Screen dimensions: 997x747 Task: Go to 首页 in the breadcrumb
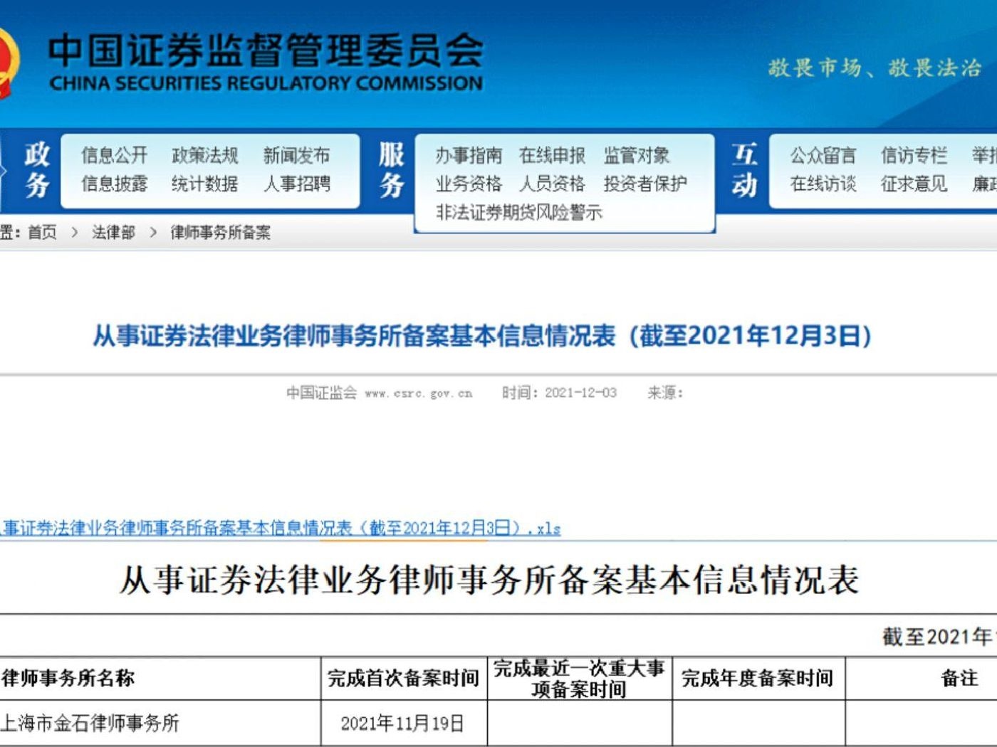click(x=42, y=232)
